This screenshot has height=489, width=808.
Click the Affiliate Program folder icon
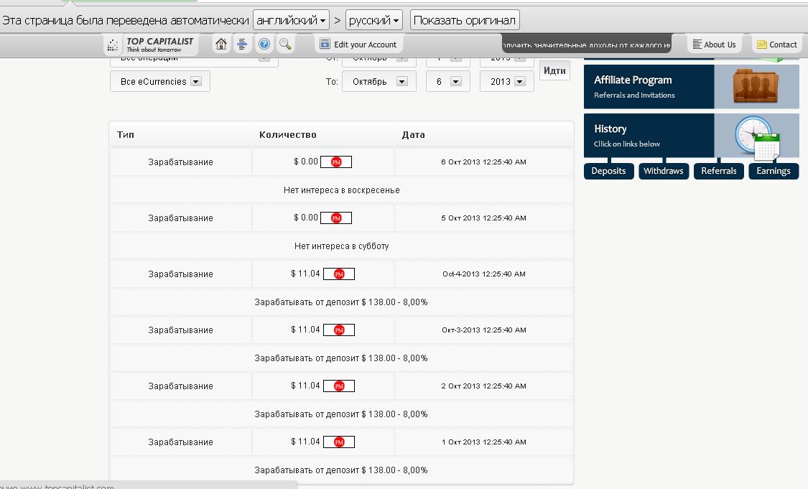coord(756,87)
